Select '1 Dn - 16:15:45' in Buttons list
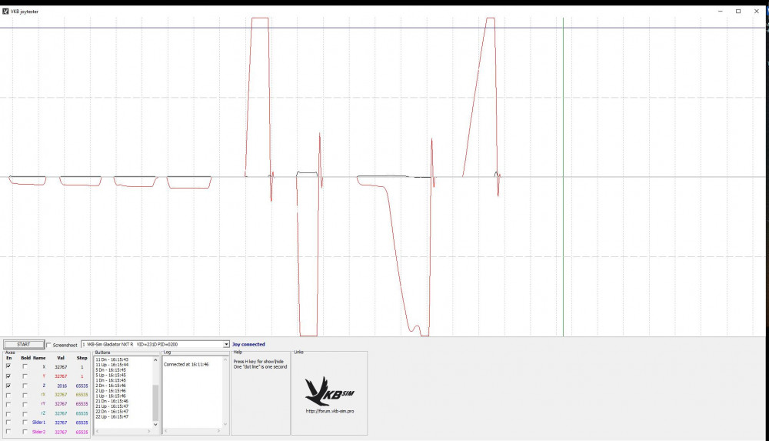Viewport: 769px width, 441px height. [x=111, y=381]
